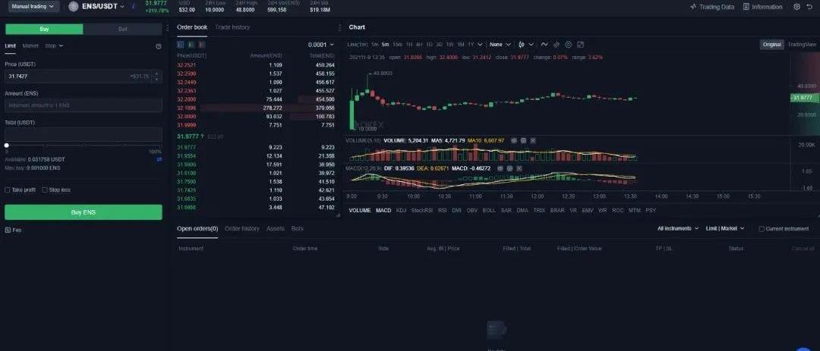
Task: Add the RSI indicator
Action: [x=443, y=211]
